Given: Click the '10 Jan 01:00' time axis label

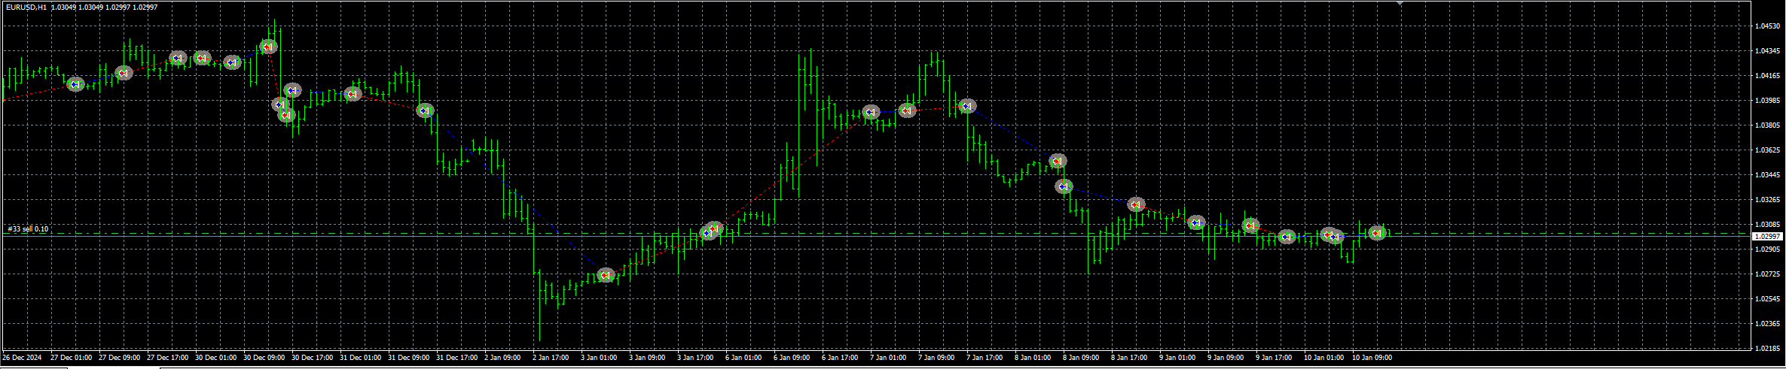Looking at the screenshot, I should click(1324, 358).
